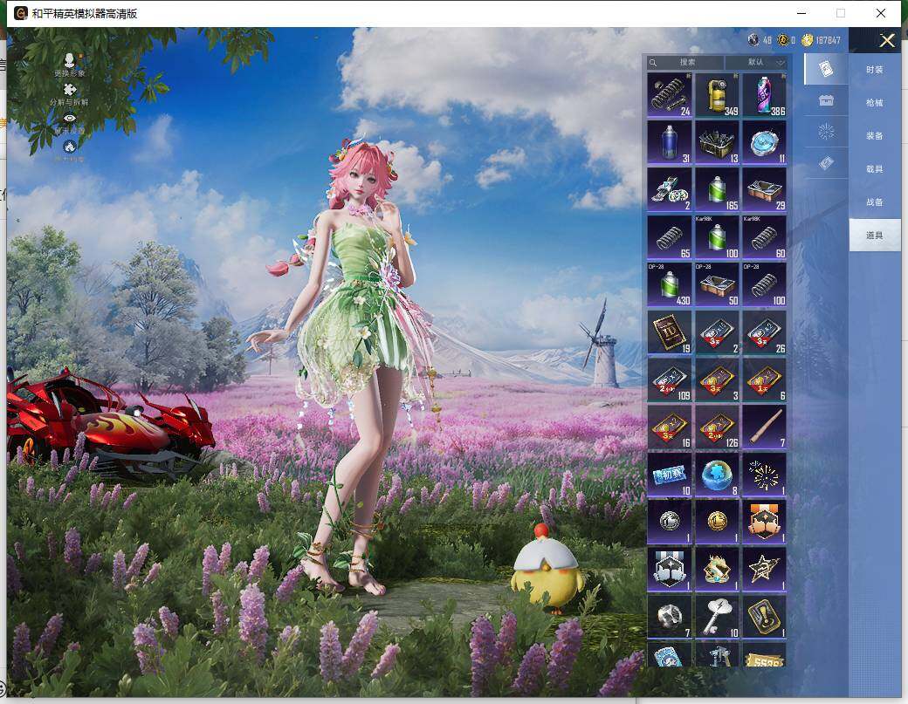The image size is (908, 704).
Task: Open the 战备 tab
Action: click(874, 202)
